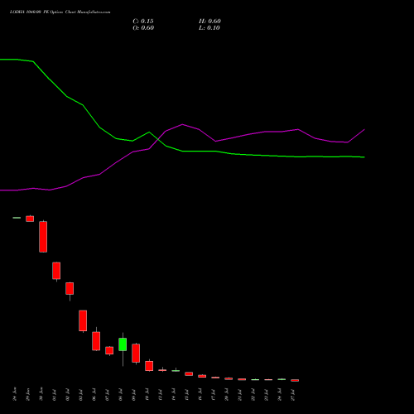Click the close value 'C: 0.15'
414x414 pixels.
coord(143,22)
